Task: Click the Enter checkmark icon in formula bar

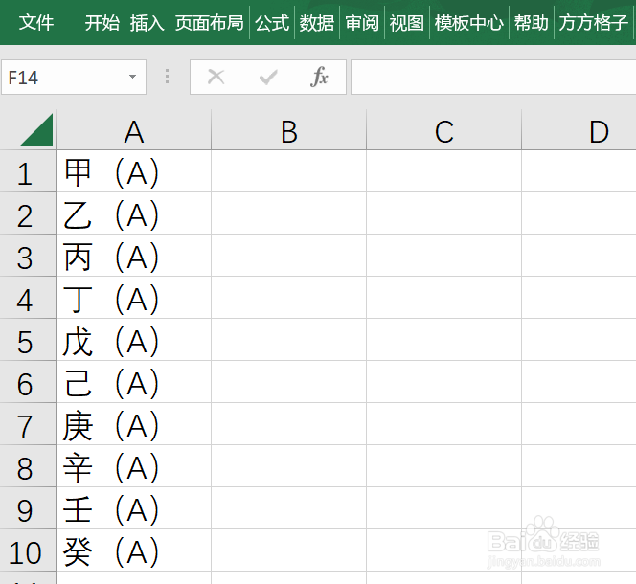Action: pos(268,77)
